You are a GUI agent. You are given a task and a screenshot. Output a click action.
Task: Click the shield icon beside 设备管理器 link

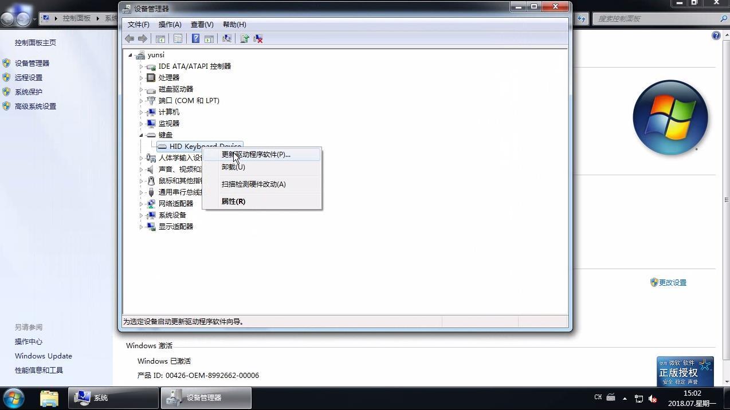tap(6, 63)
